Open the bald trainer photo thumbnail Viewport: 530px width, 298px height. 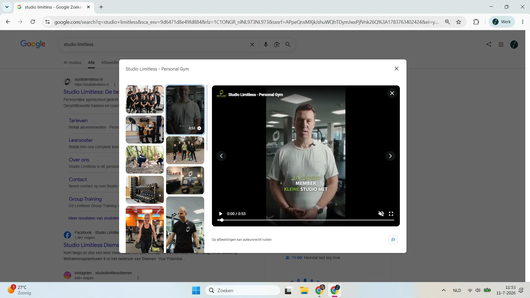coord(185,224)
